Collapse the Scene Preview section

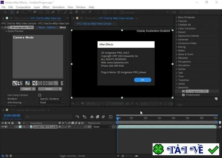click(6, 31)
